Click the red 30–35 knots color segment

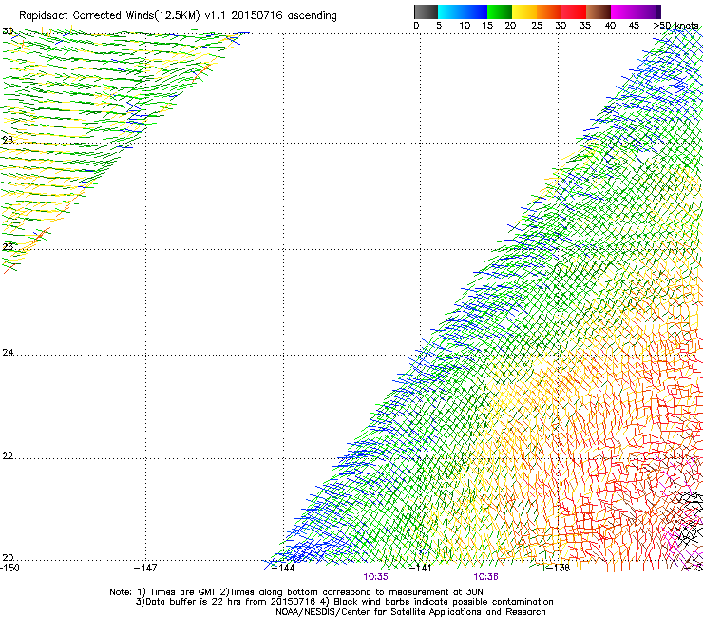(574, 11)
